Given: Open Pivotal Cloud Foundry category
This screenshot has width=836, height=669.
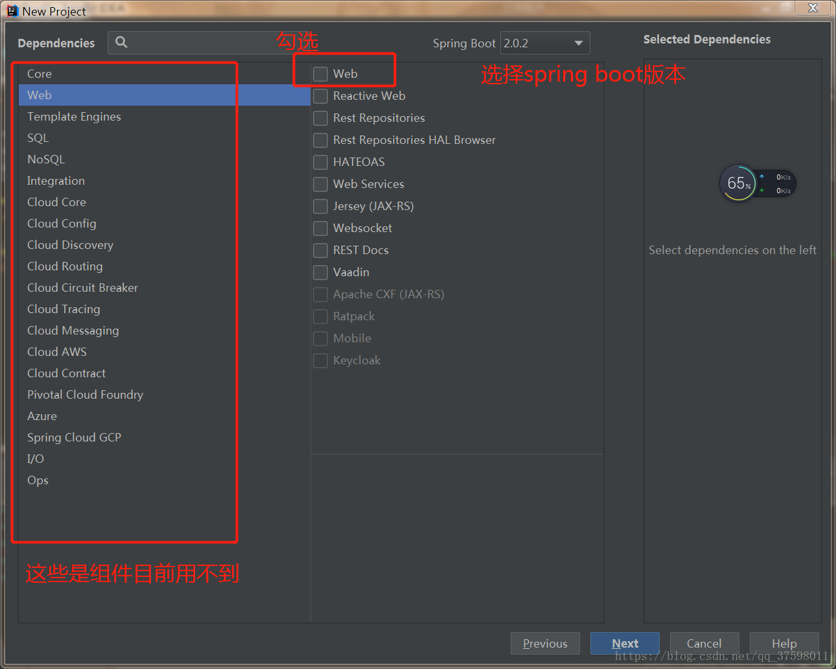Looking at the screenshot, I should pyautogui.click(x=164, y=395).
